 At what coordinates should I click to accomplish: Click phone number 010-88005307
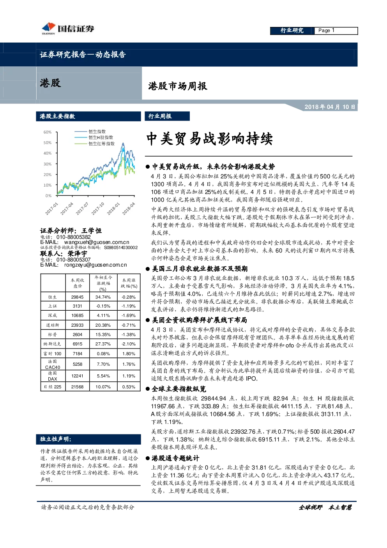[73, 260]
